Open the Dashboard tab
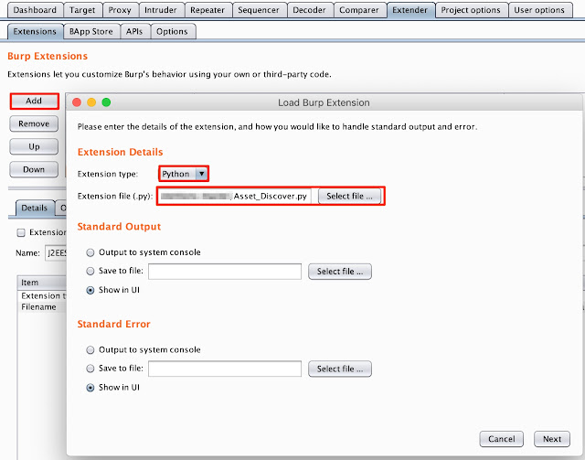The height and width of the screenshot is (460, 585). [x=35, y=10]
